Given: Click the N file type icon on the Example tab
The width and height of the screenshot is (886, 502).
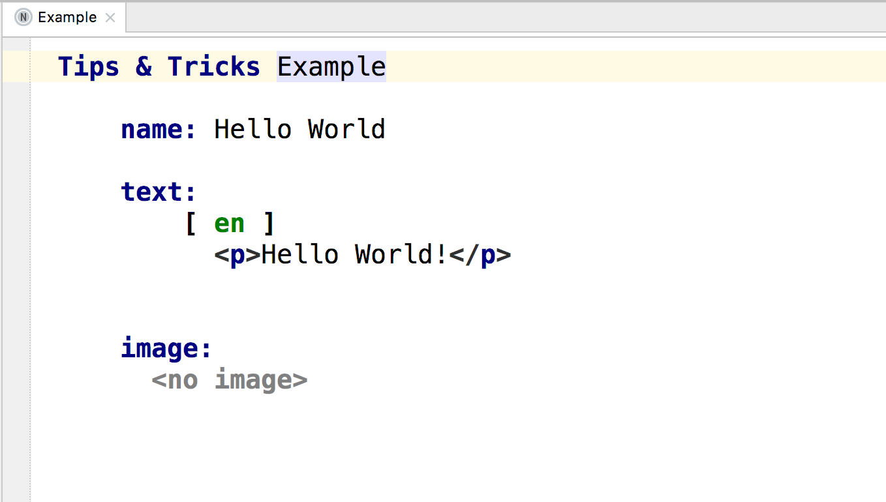Looking at the screenshot, I should click(x=23, y=17).
